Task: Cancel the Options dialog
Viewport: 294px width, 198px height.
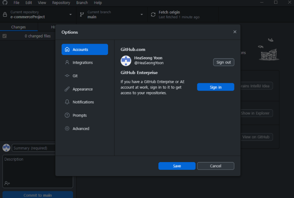Action: point(216,166)
